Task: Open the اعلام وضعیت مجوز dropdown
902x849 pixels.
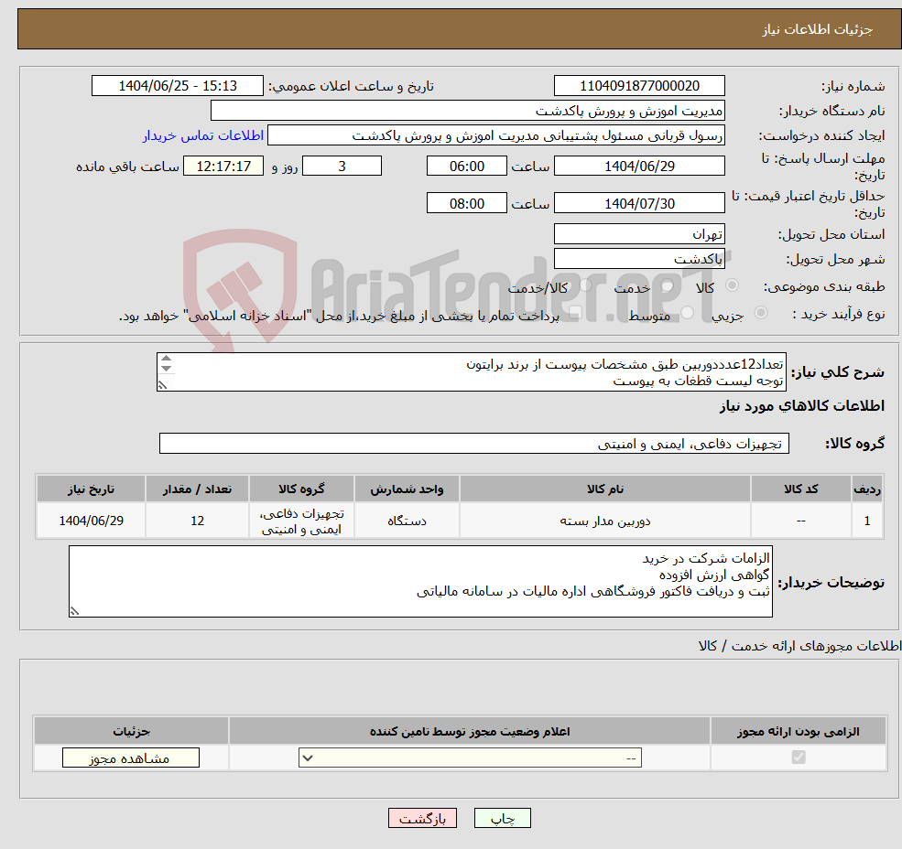Action: coord(467,758)
